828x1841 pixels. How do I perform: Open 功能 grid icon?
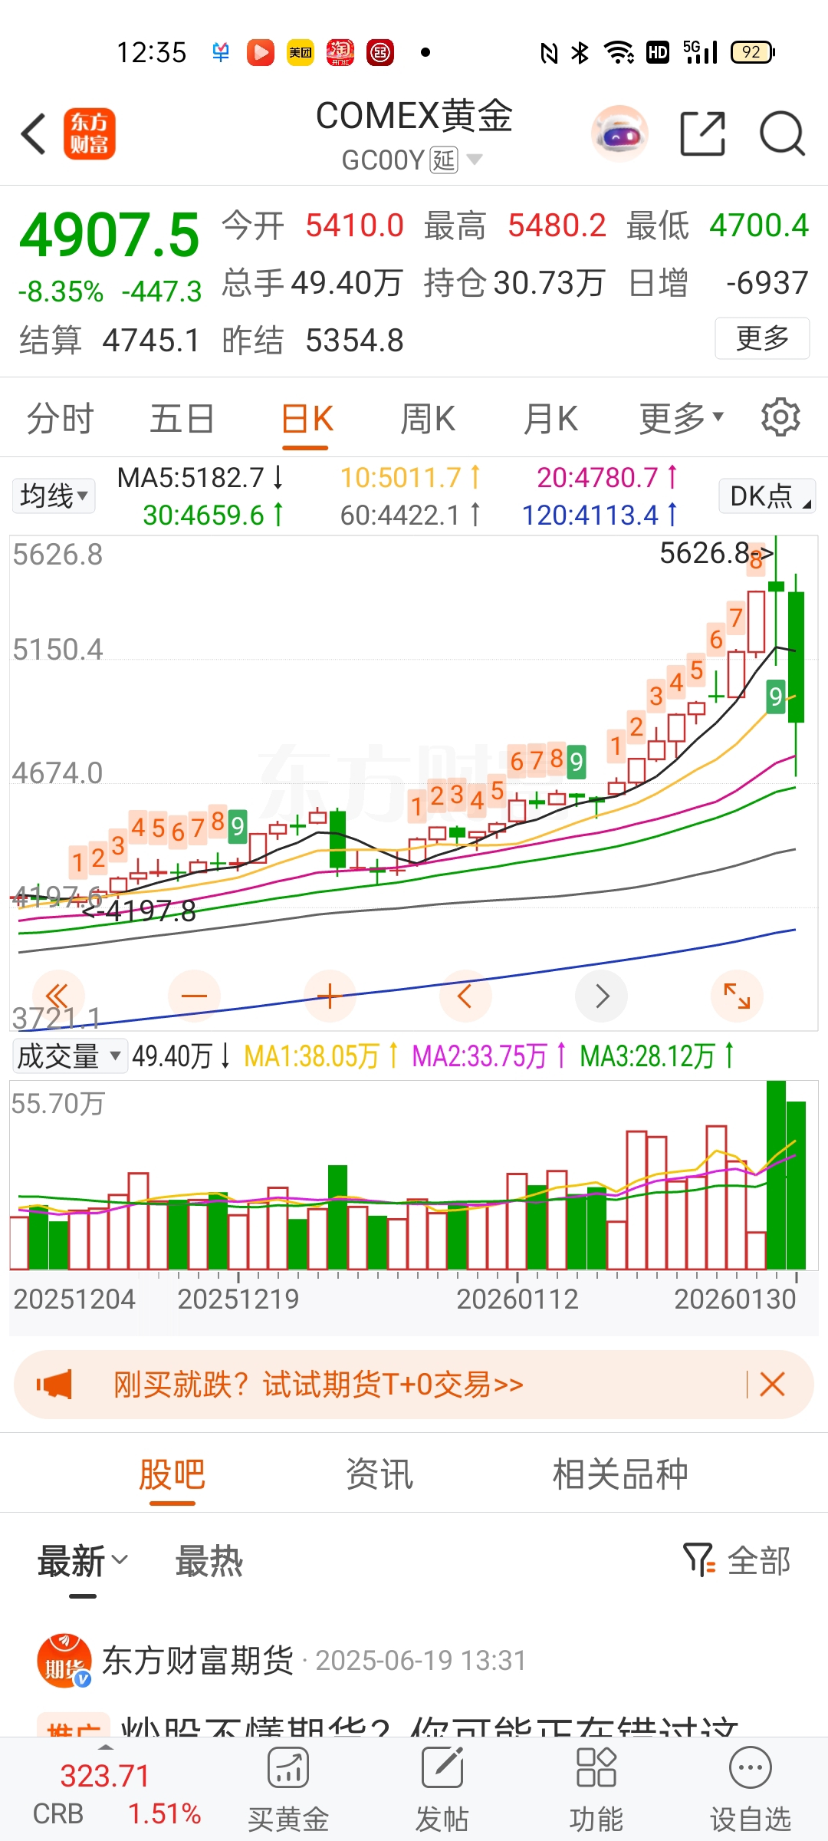tap(596, 1767)
